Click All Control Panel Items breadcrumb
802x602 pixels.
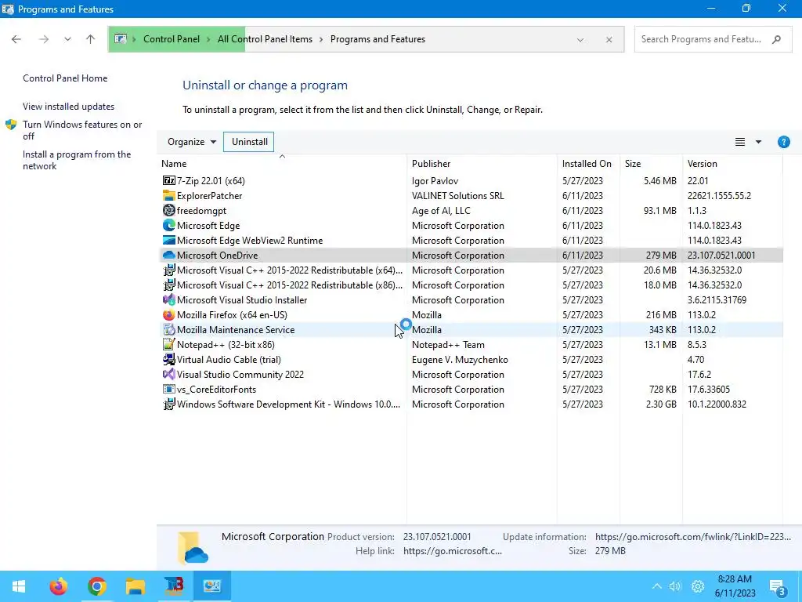[265, 39]
